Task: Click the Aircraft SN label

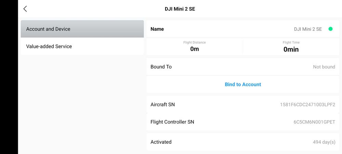Action: pos(162,105)
